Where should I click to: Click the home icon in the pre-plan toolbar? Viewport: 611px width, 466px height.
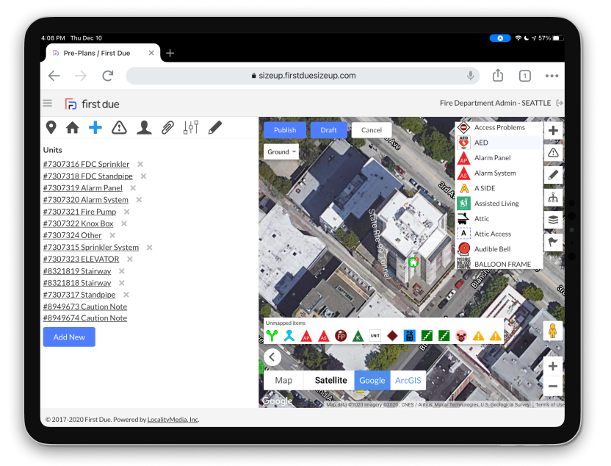click(x=73, y=128)
